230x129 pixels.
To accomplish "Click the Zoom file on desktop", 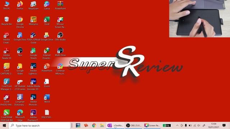I will [47, 83].
